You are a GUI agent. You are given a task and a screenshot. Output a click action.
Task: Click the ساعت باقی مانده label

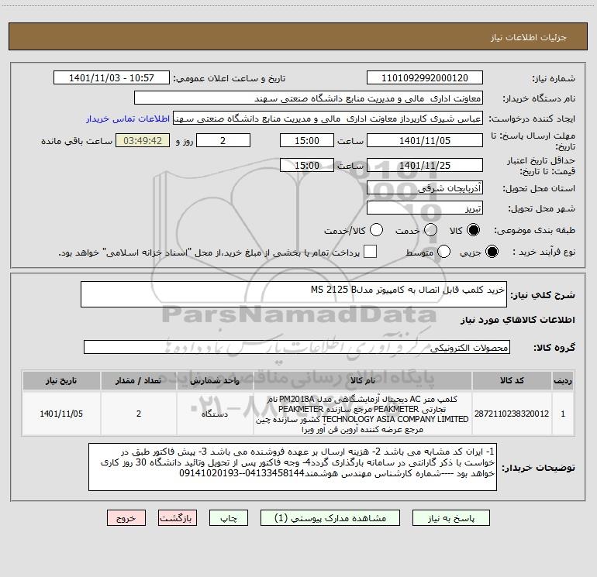[x=77, y=141]
